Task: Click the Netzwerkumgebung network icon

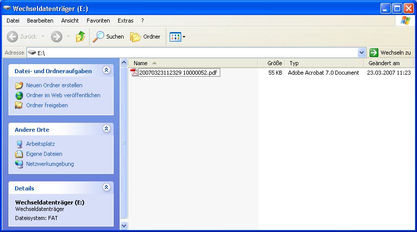Action: (x=19, y=164)
